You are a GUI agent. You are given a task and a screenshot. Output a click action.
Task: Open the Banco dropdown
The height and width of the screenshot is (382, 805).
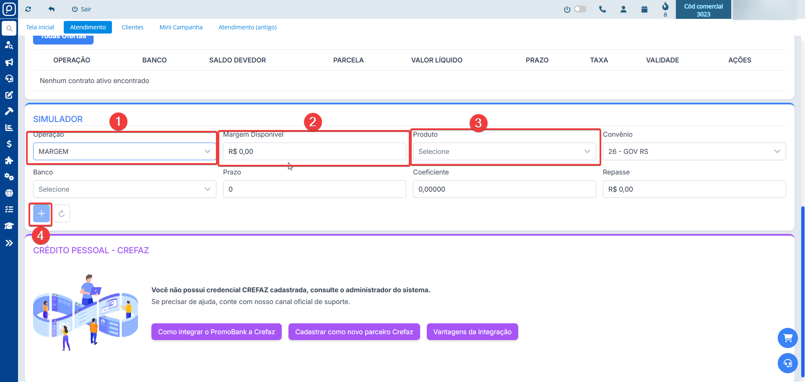click(124, 189)
